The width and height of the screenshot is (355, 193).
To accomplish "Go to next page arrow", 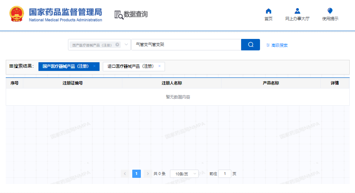I will click(x=148, y=174).
